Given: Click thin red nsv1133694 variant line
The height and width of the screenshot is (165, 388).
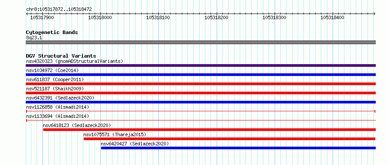Looking at the screenshot, I should click(201, 120).
